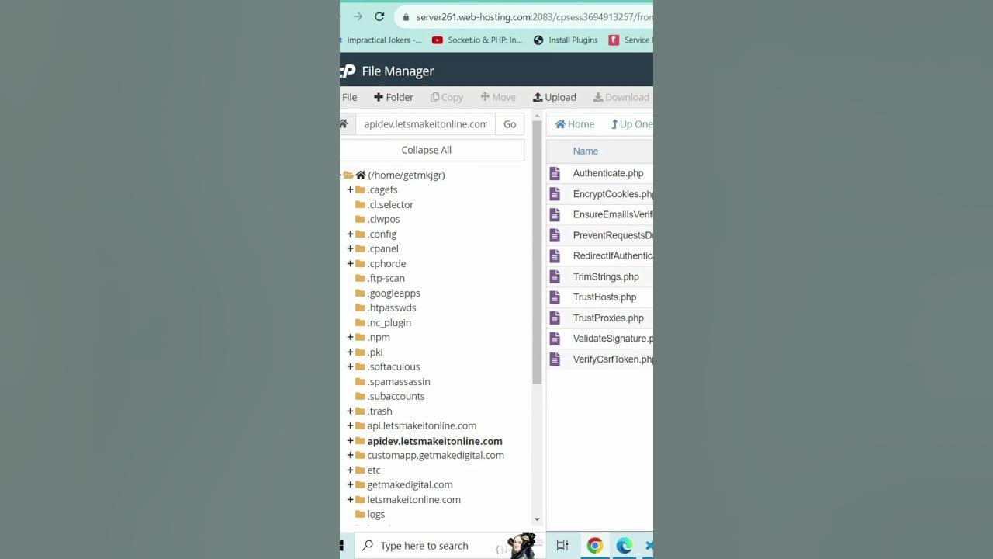The image size is (993, 559).
Task: Click the Upload toolbar button
Action: coord(555,97)
